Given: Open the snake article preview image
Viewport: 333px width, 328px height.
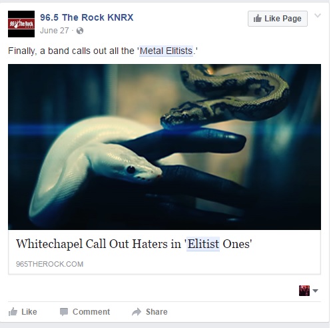Looking at the screenshot, I should [165, 147].
